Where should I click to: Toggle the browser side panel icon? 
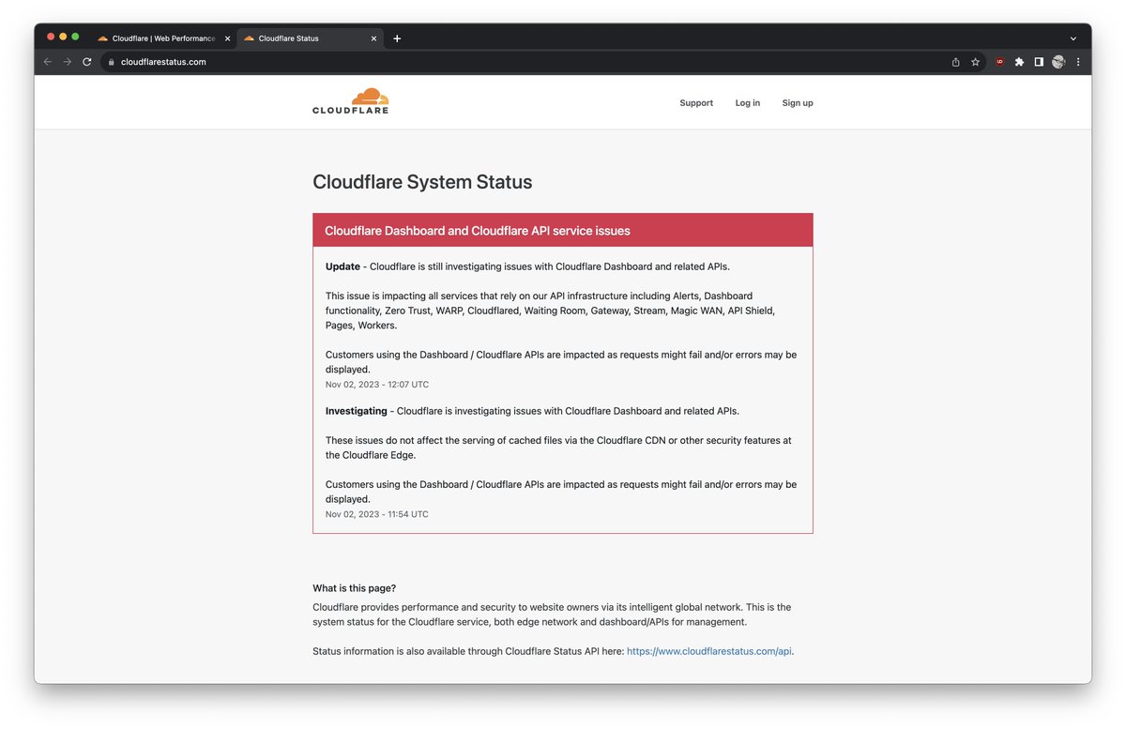pos(1039,62)
